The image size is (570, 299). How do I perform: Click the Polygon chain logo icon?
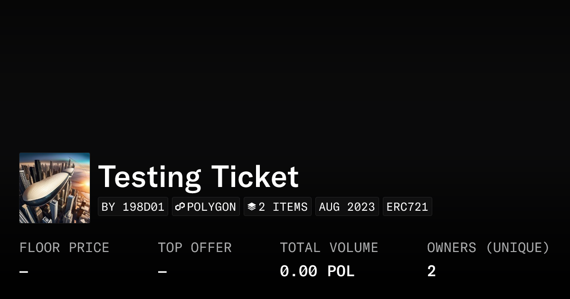point(180,207)
